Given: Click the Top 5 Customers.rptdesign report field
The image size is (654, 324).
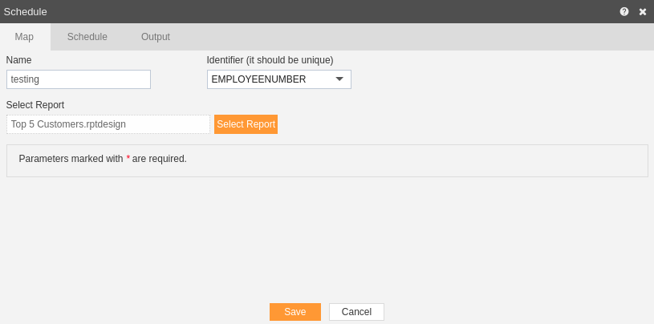Looking at the screenshot, I should coord(108,124).
